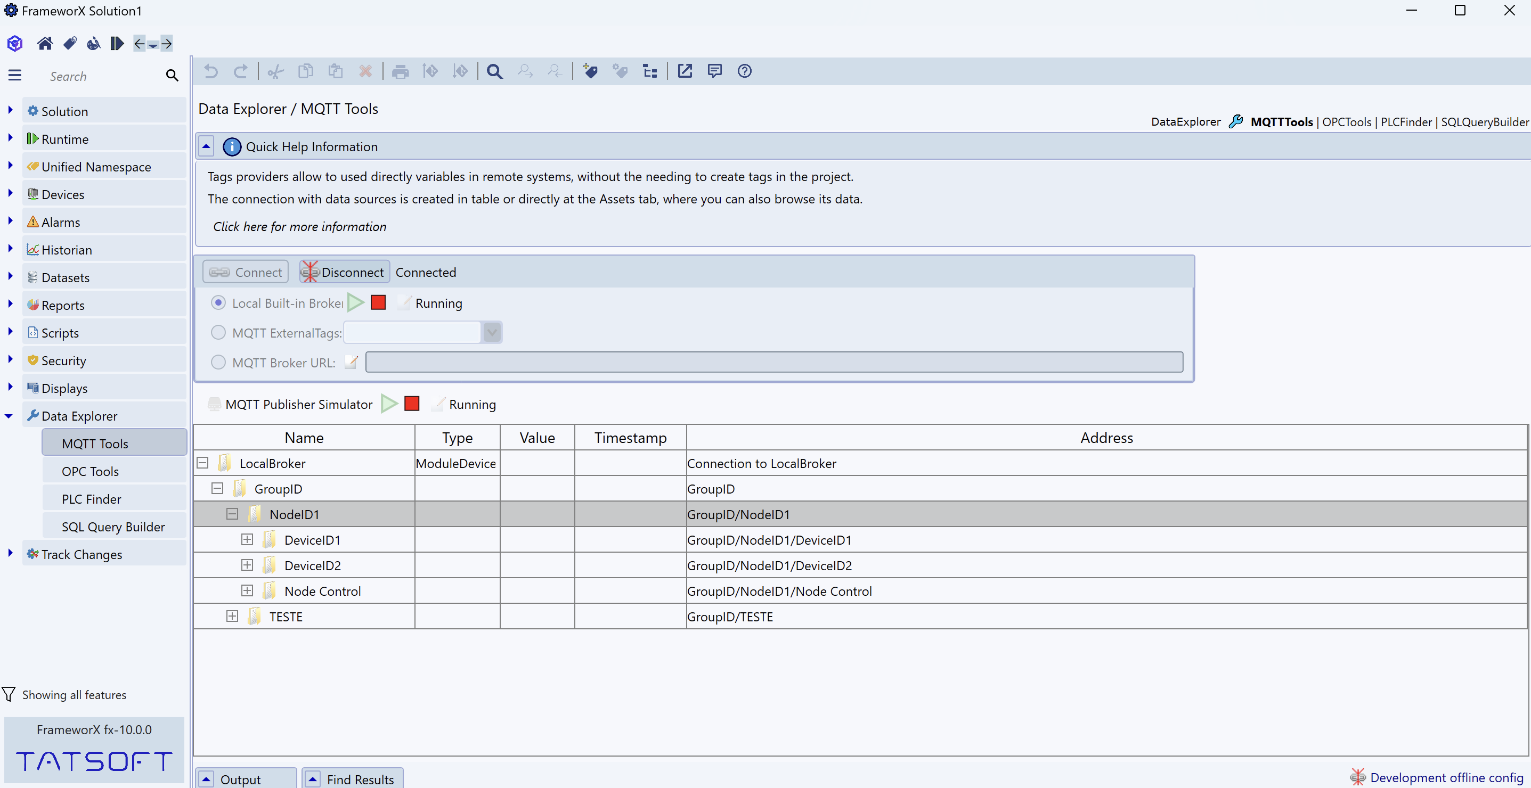Viewport: 1531px width, 788px height.
Task: Open the navigation history dropdown arrow
Action: (x=153, y=45)
